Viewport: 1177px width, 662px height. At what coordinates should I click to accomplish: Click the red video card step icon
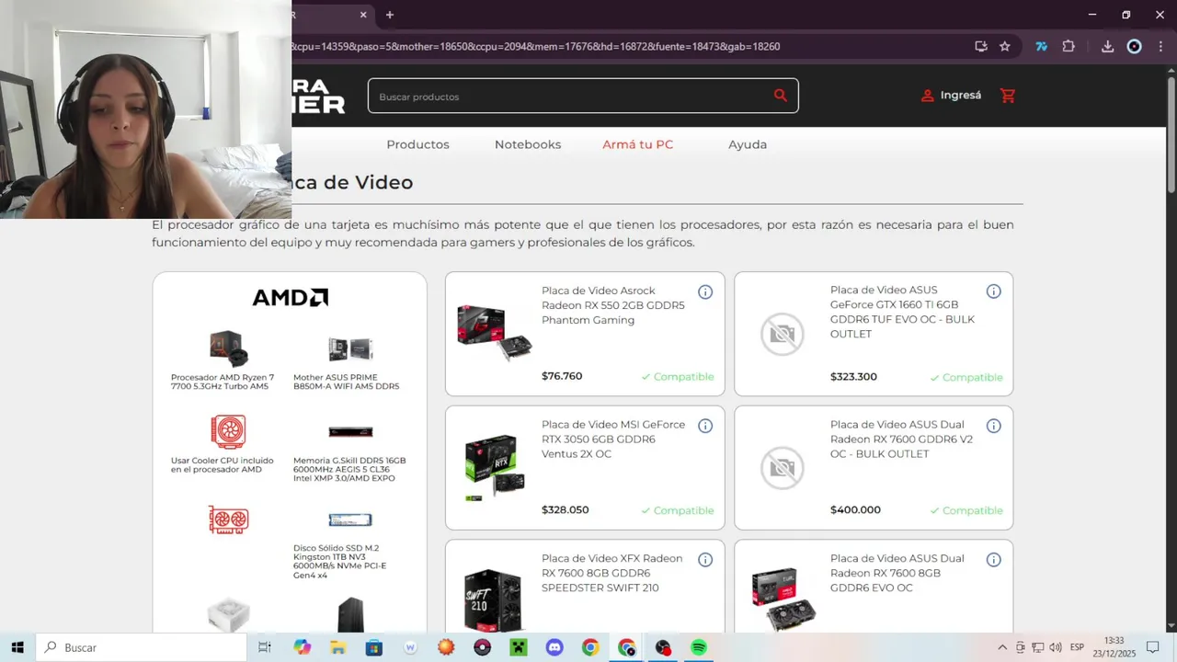point(228,519)
